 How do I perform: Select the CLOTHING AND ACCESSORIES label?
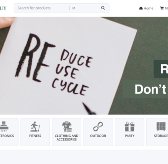pyautogui.click(x=67, y=138)
